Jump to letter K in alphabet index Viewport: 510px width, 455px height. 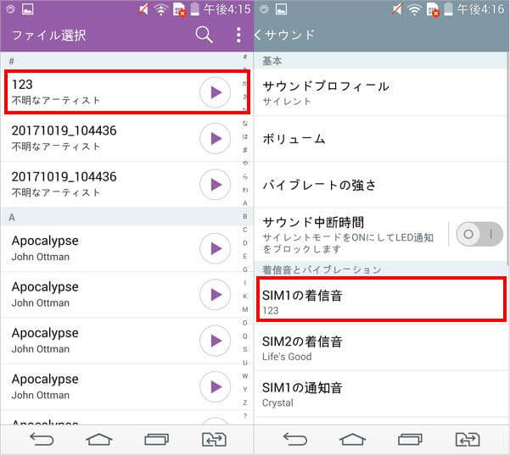point(245,297)
